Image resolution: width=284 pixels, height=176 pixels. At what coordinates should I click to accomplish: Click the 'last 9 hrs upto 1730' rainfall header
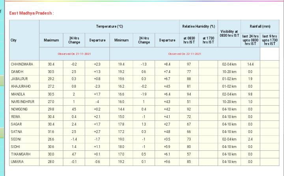coord(270,41)
